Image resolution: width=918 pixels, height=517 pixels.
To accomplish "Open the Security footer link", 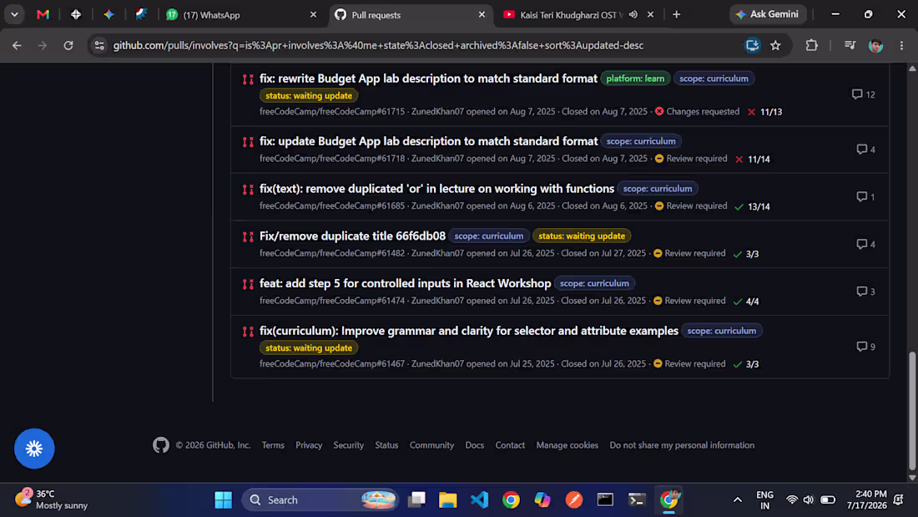I will tap(348, 445).
